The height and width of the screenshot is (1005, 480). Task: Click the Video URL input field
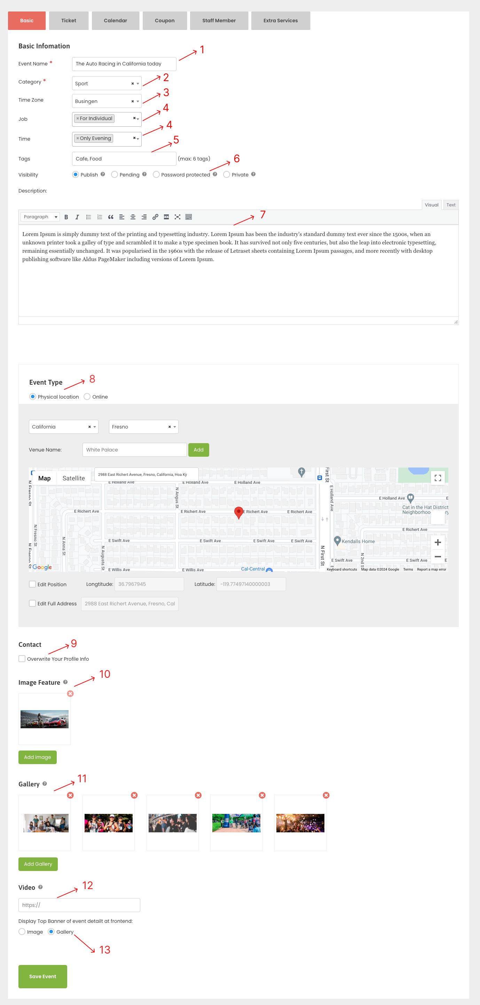click(79, 905)
